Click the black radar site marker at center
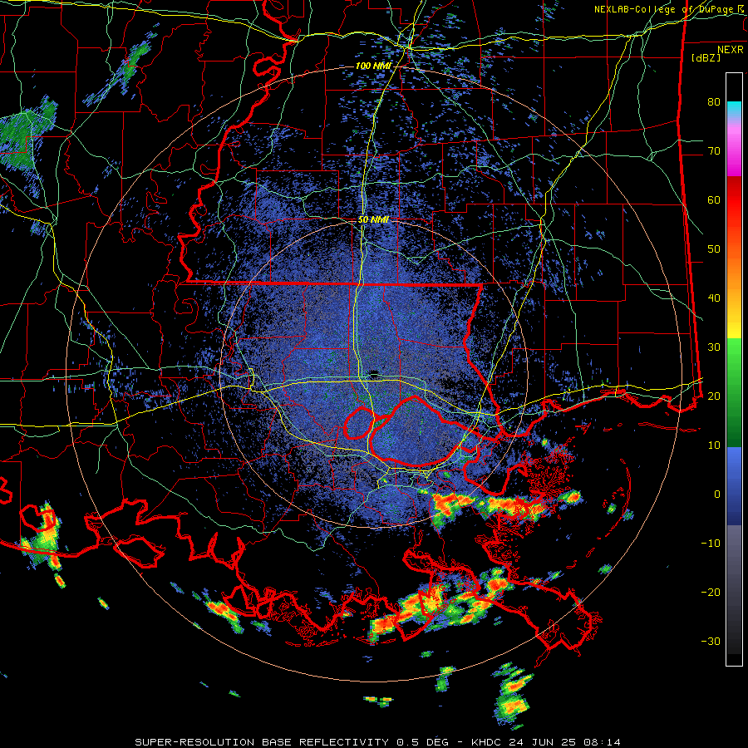The height and width of the screenshot is (748, 748). (375, 372)
